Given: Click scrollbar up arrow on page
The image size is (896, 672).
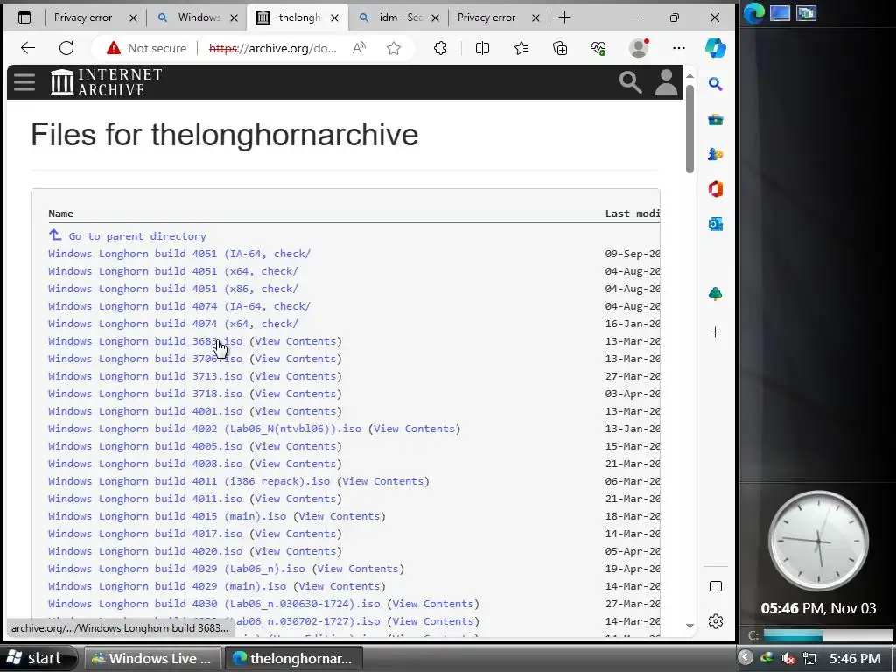Looking at the screenshot, I should coord(689,76).
